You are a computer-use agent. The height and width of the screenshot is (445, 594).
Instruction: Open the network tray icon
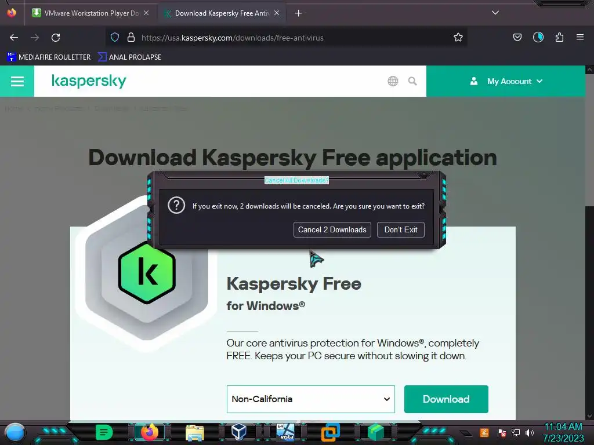point(516,432)
